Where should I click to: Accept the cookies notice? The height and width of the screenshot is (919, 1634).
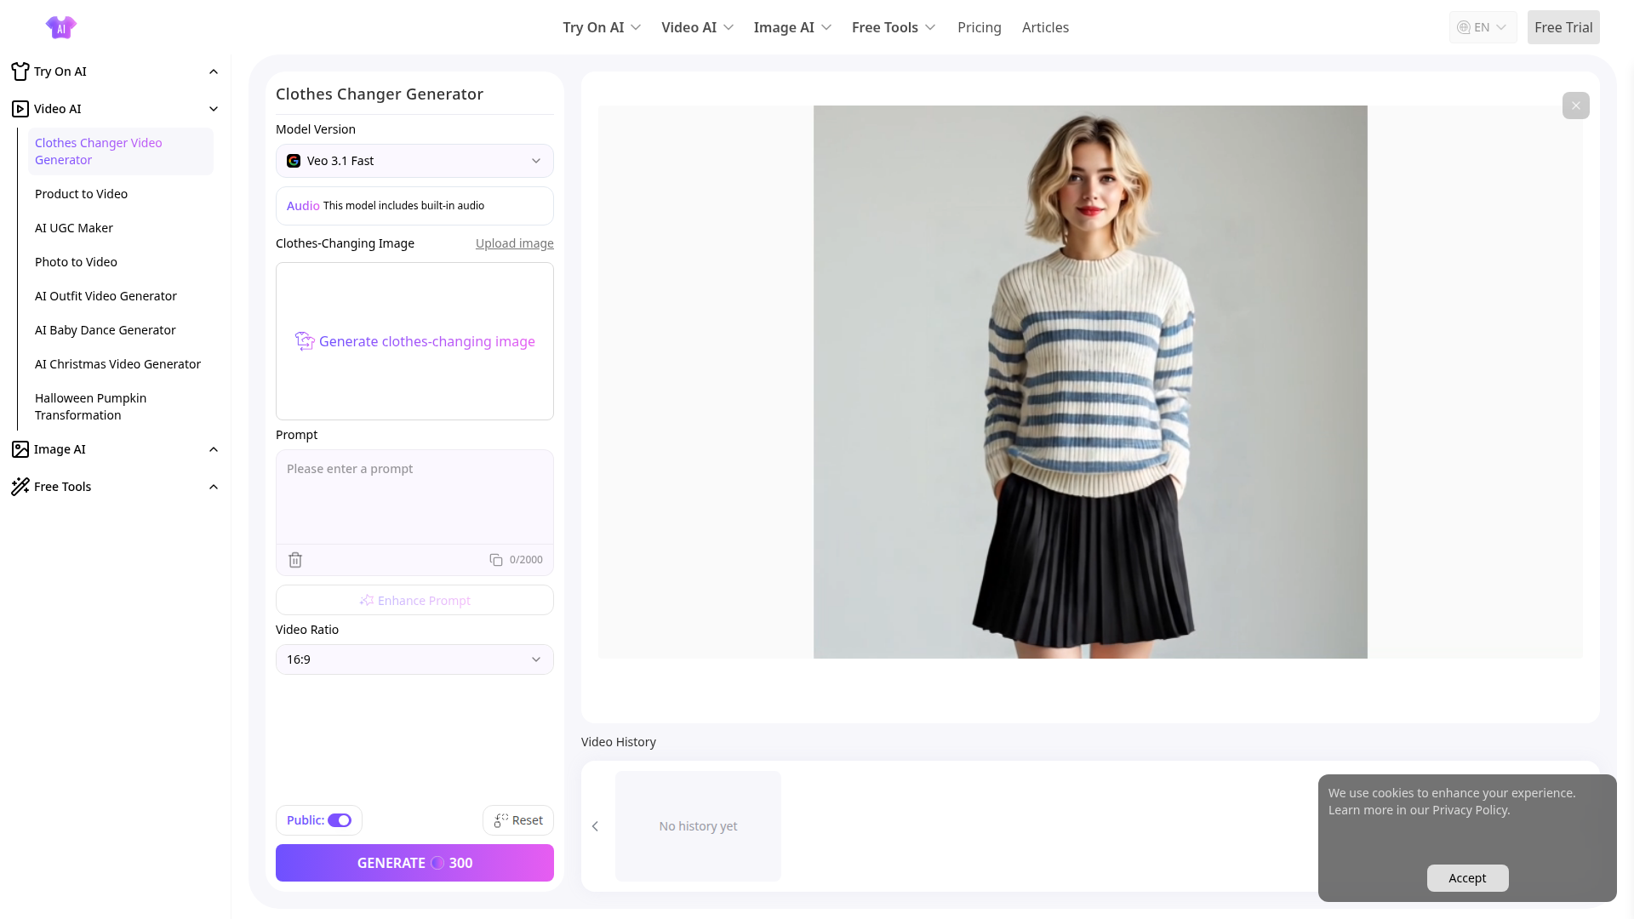pyautogui.click(x=1467, y=878)
